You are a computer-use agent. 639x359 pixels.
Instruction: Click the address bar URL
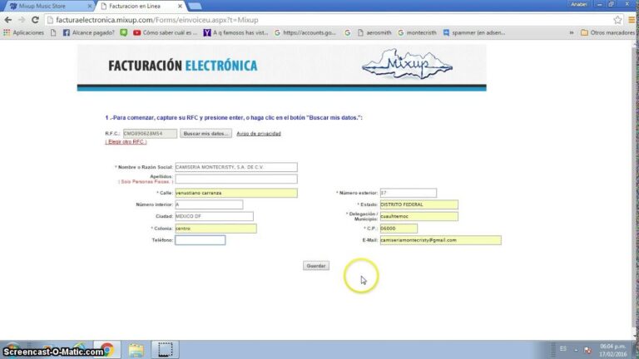pyautogui.click(x=157, y=20)
